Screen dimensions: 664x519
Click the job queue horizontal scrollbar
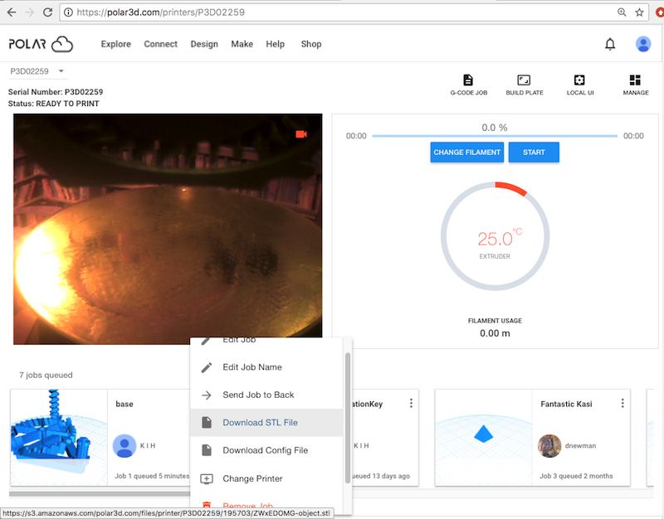tap(100, 493)
